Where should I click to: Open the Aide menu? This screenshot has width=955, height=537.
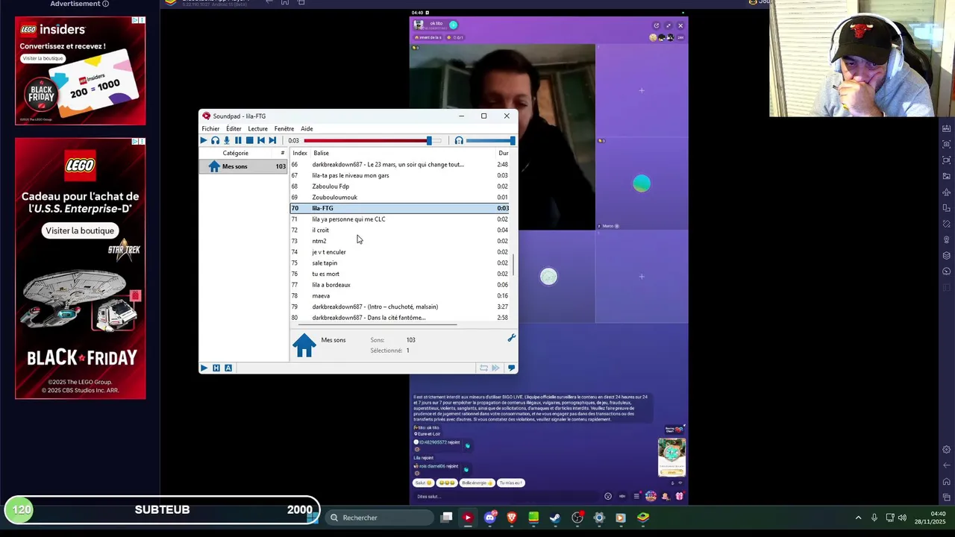(307, 128)
